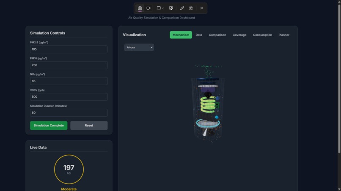This screenshot has height=191, width=341.
Task: Open the Comparison tab
Action: click(217, 35)
